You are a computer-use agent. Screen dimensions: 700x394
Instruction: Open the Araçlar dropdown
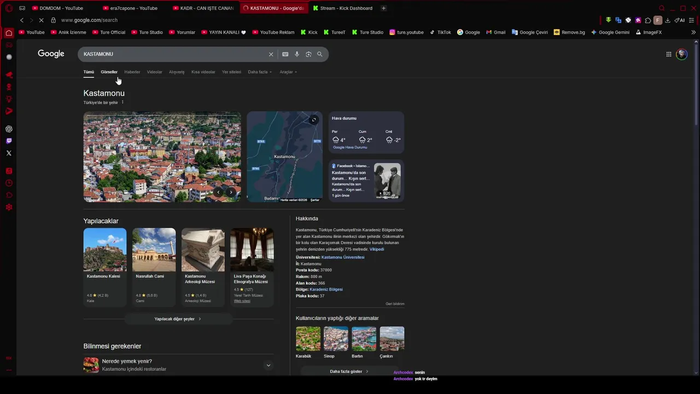(x=288, y=72)
